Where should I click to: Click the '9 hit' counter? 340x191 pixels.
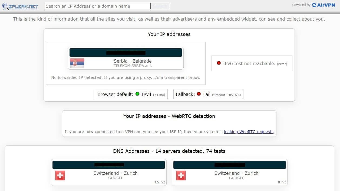tap(282, 182)
